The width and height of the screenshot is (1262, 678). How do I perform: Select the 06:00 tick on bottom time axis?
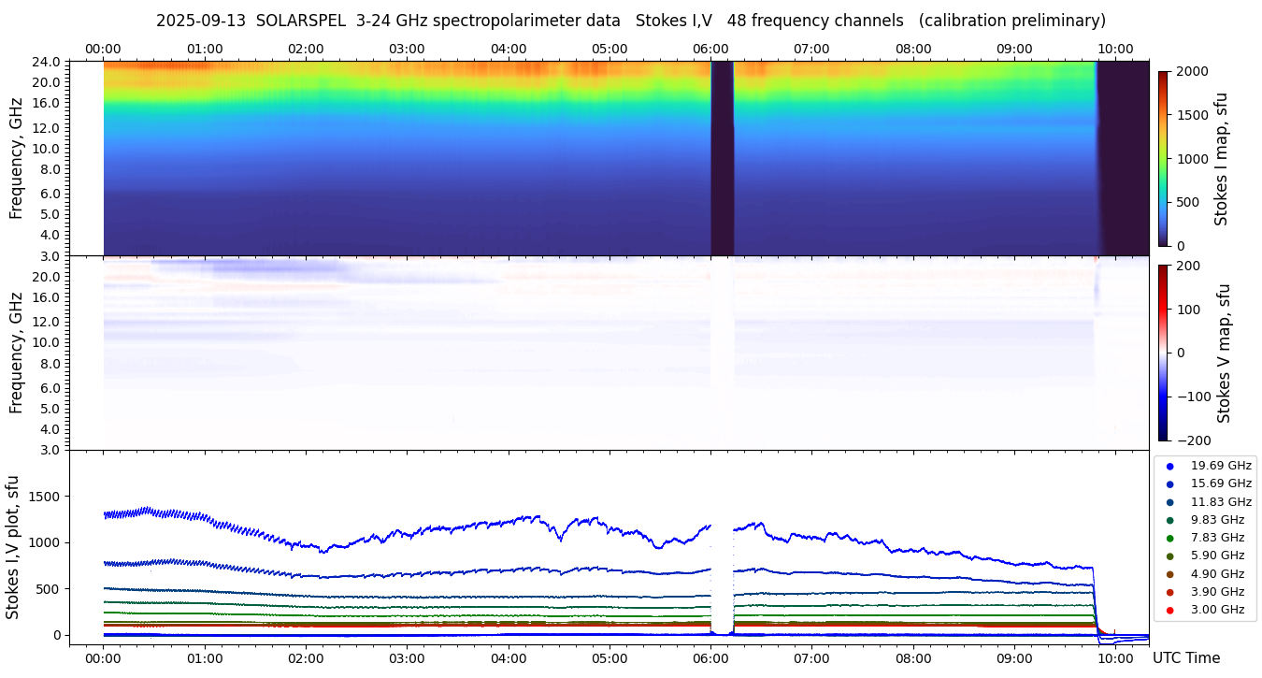(x=710, y=658)
